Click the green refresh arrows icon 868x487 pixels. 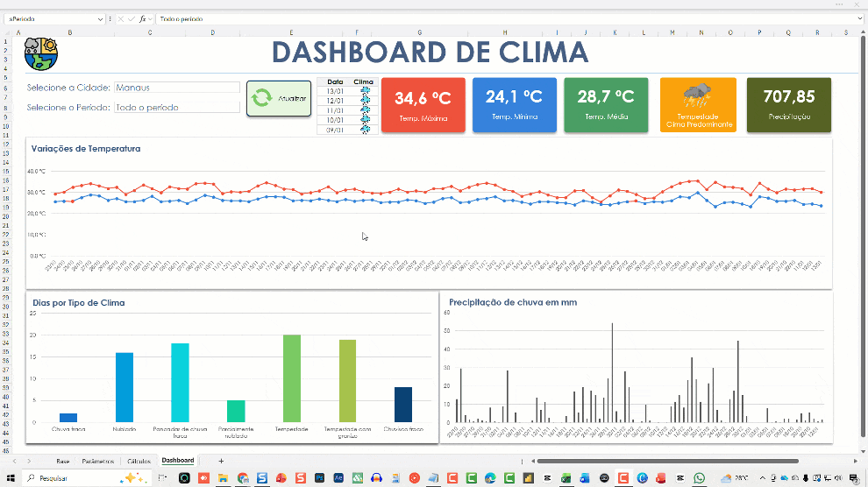click(x=262, y=98)
